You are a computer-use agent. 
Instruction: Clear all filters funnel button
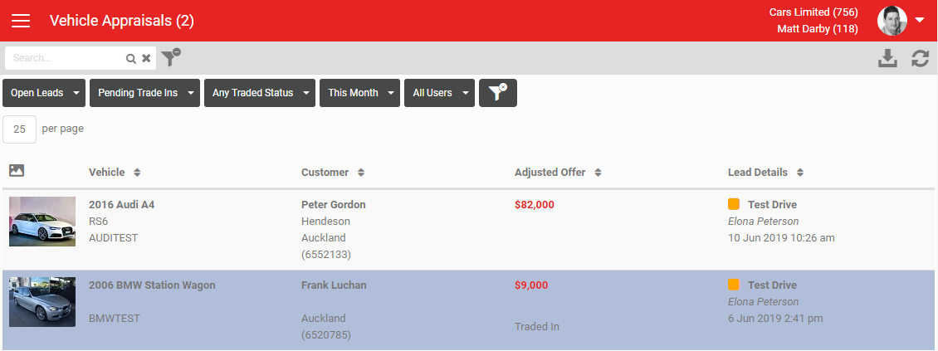pos(498,93)
